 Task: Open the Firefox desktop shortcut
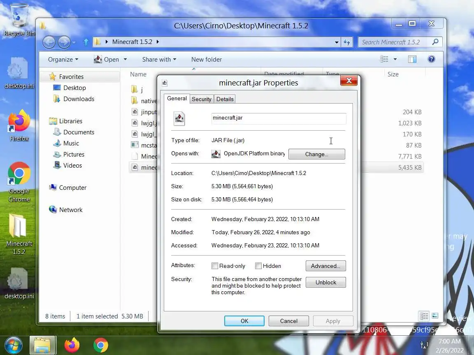click(x=19, y=125)
